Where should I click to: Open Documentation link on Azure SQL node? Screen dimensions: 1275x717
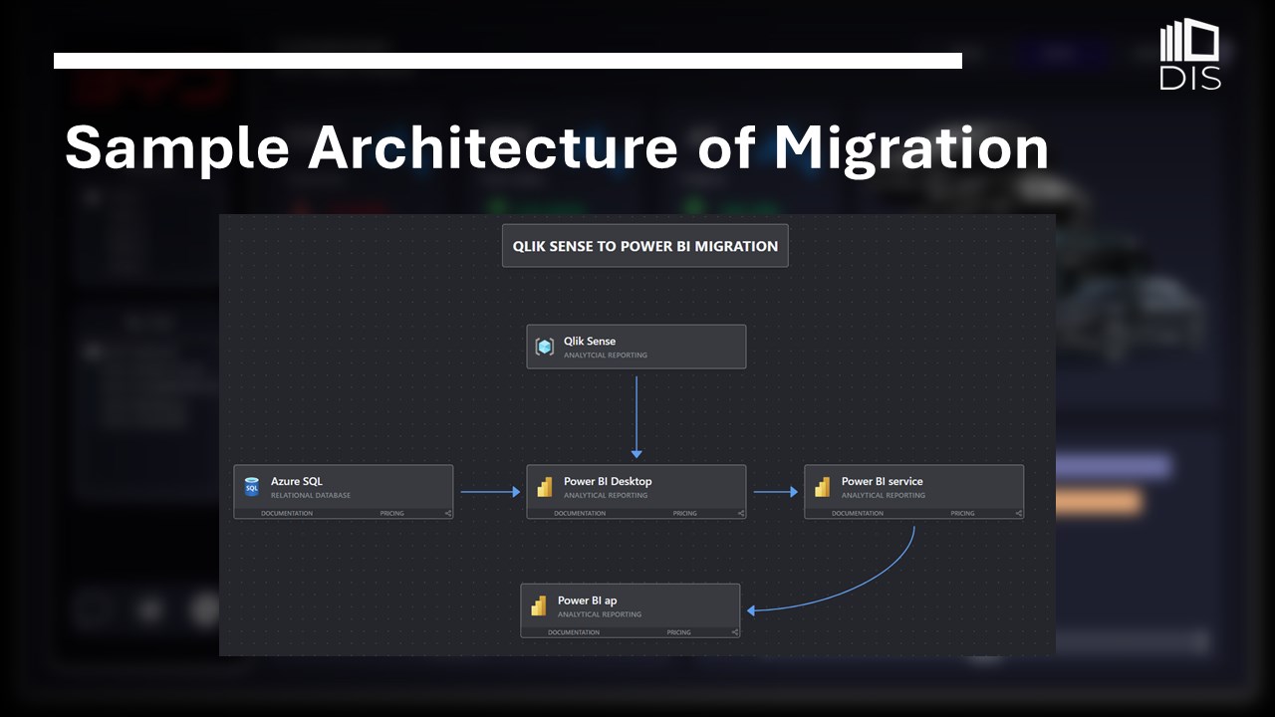[287, 514]
